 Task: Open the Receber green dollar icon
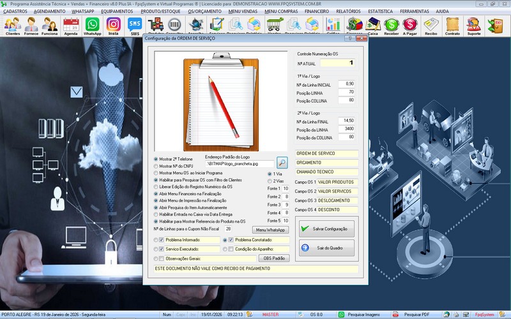(x=392, y=26)
